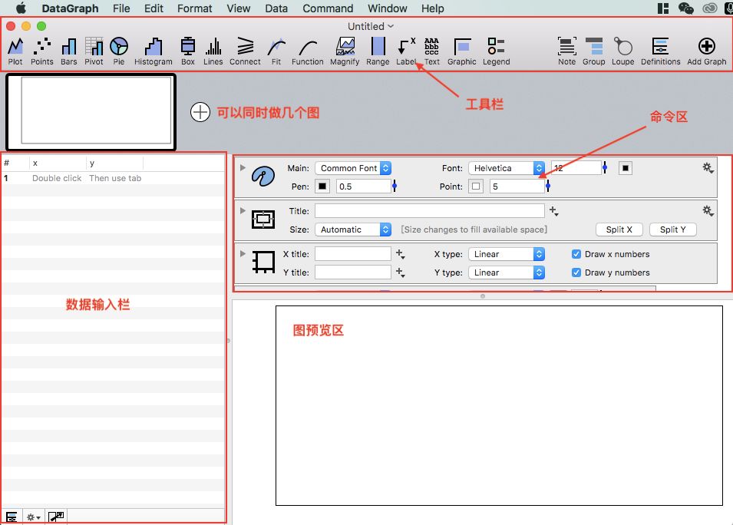Insert a Pie chart
Viewport: 733px width, 525px height.
click(119, 51)
